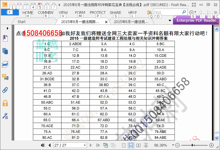This screenshot has width=220, height=150.
Task: Switch to the COMMENT ribbon tab
Action: point(46,12)
